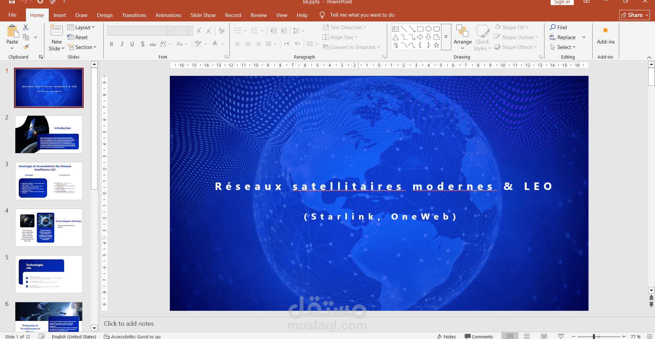
Task: Increase font size with the large A icon
Action: pyautogui.click(x=199, y=31)
